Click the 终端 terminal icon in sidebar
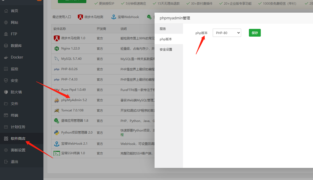The height and width of the screenshot is (180, 313). click(6, 115)
